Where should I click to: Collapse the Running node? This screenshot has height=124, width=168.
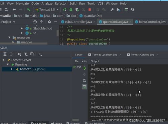coord(8,64)
